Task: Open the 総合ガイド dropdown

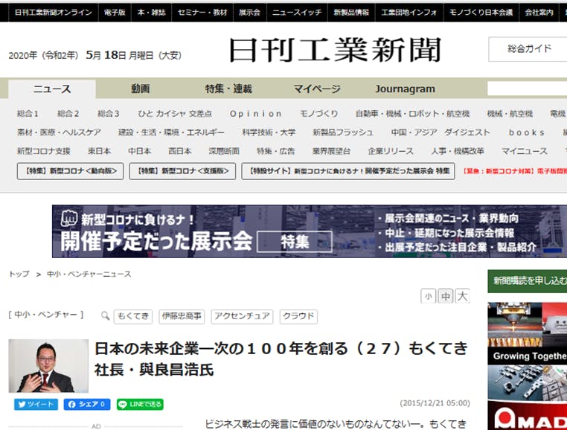Action: (528, 49)
